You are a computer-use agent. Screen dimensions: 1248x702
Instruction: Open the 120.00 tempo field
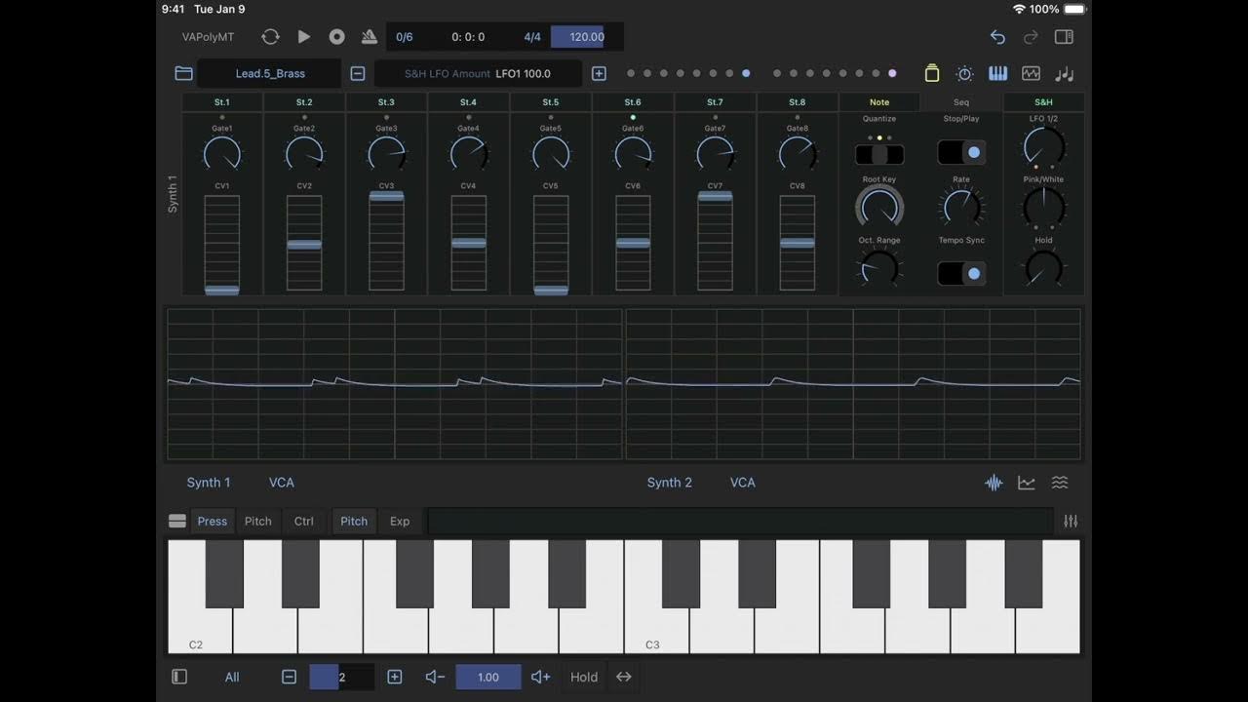click(x=587, y=37)
